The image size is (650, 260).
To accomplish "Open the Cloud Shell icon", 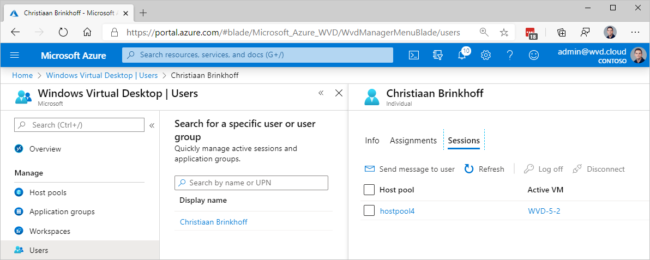I will (x=414, y=55).
